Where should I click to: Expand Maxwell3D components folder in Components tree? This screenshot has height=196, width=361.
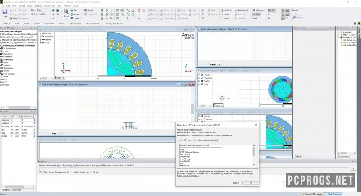pyautogui.click(x=339, y=37)
